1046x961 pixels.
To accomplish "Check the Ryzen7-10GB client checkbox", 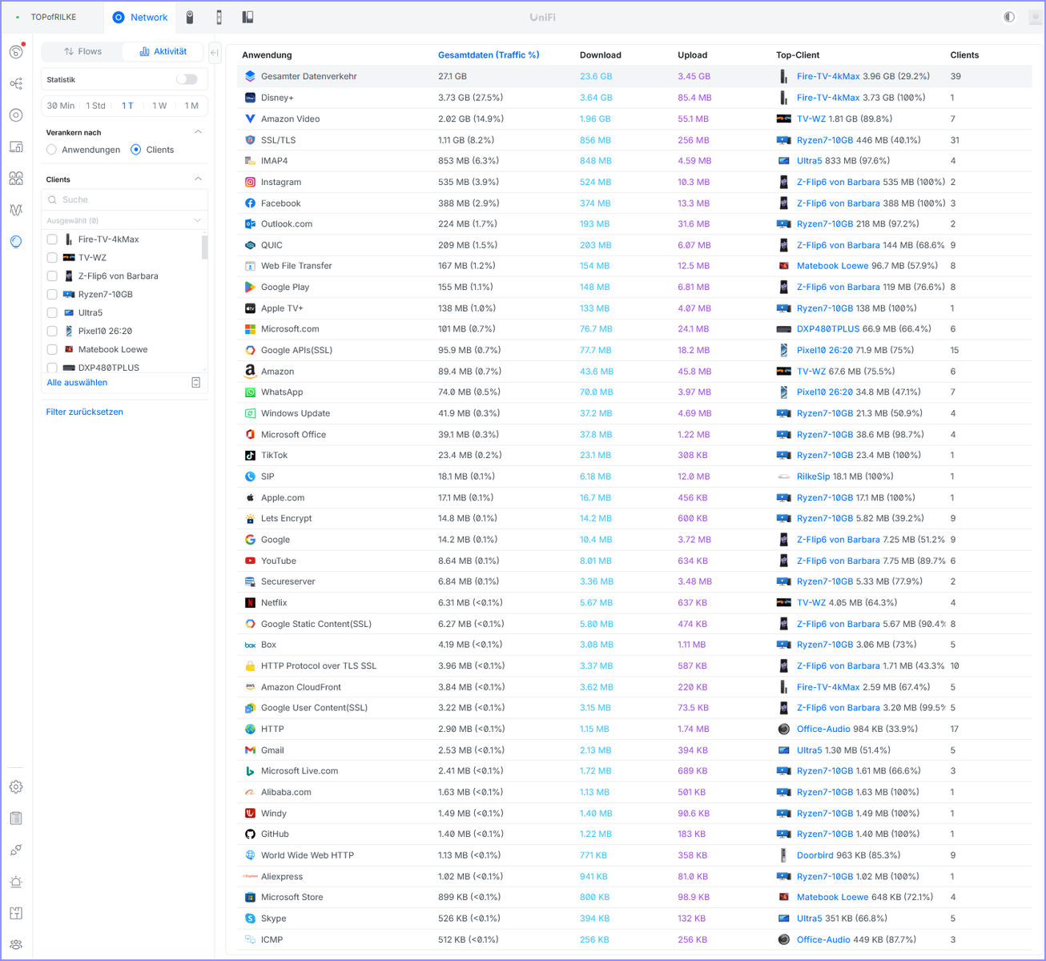I will 52,295.
